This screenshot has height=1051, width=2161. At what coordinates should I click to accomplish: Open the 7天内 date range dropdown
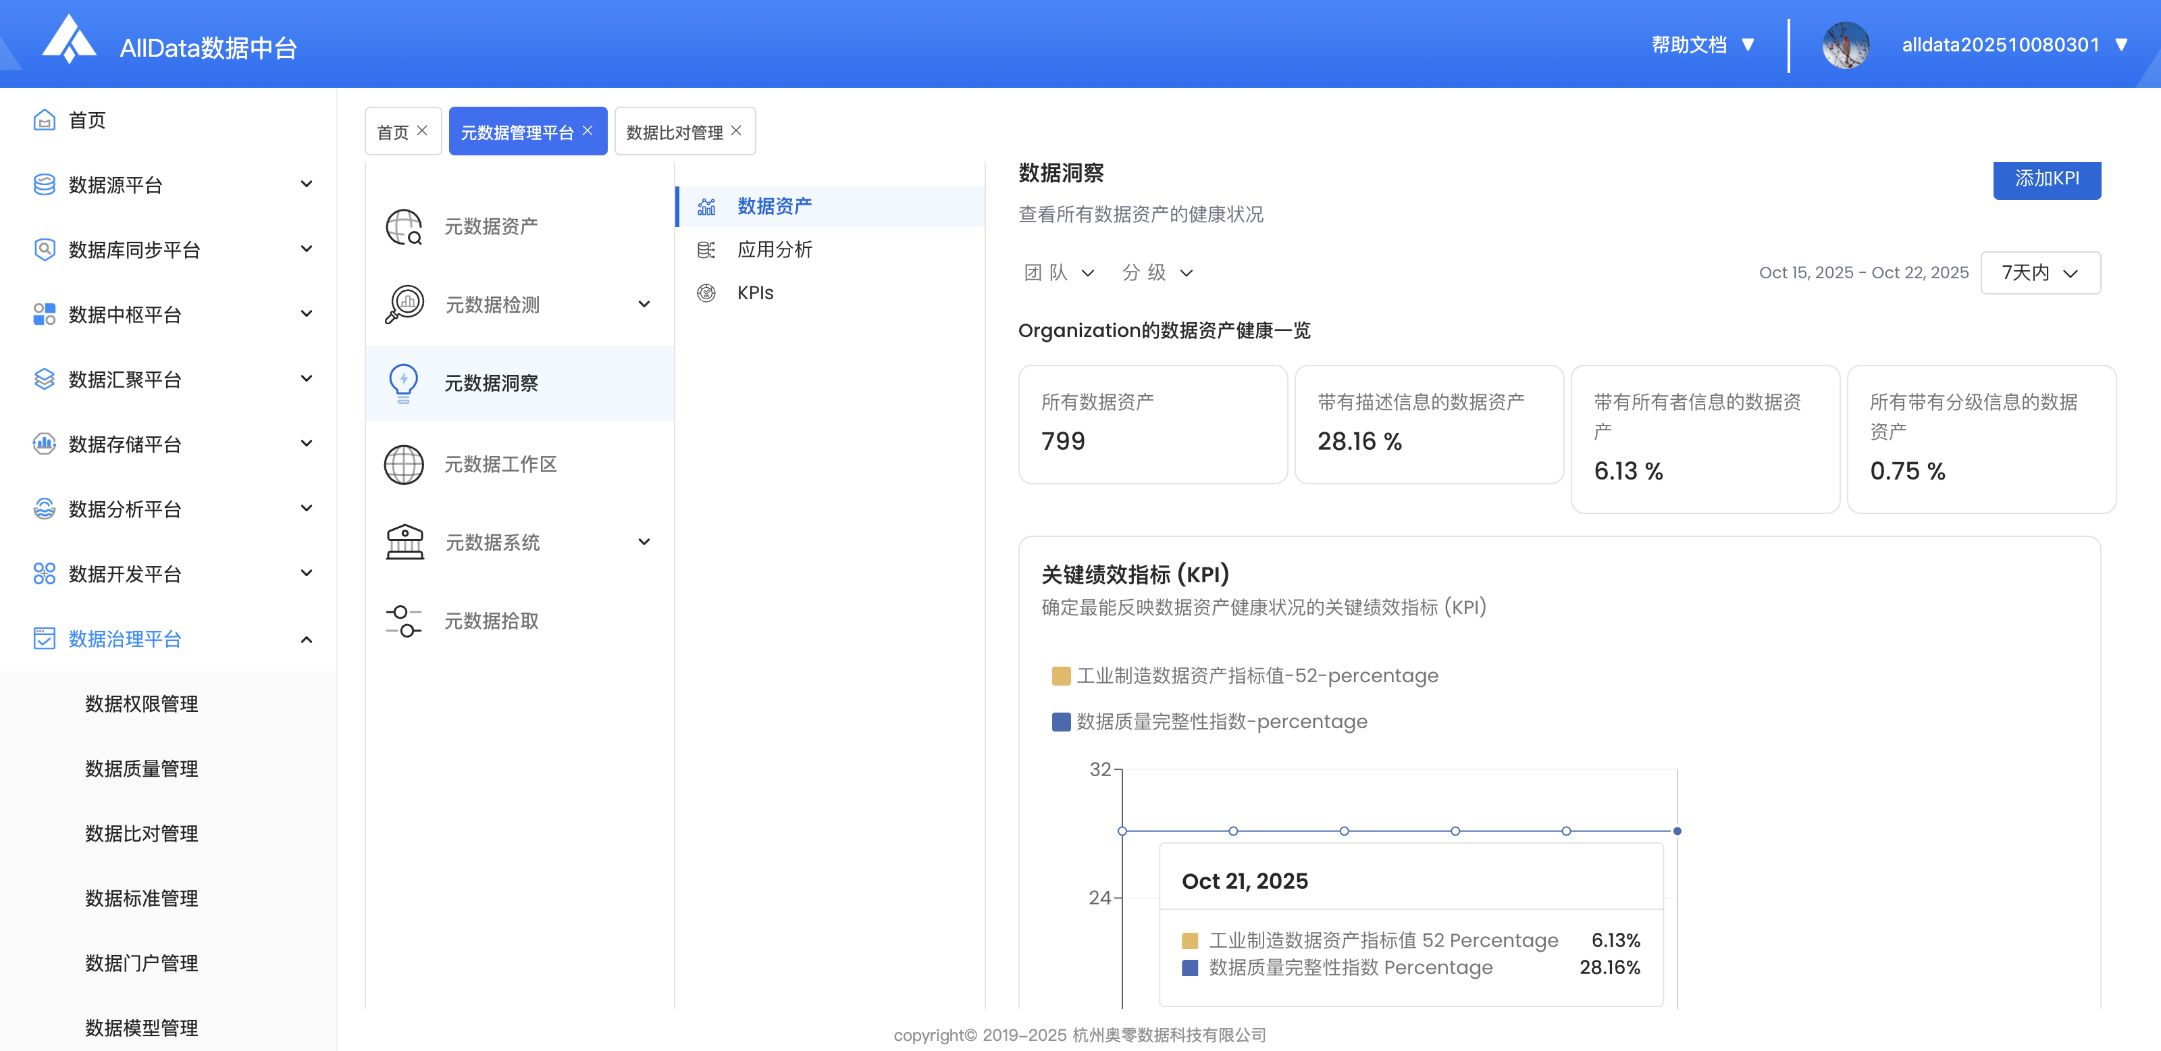[2039, 274]
